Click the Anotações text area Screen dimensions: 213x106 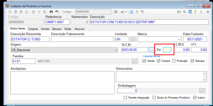coord(62,83)
